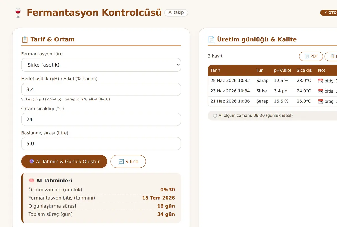Click the brain icon beside AI Tahminleri
The image size is (337, 227).
click(31, 181)
